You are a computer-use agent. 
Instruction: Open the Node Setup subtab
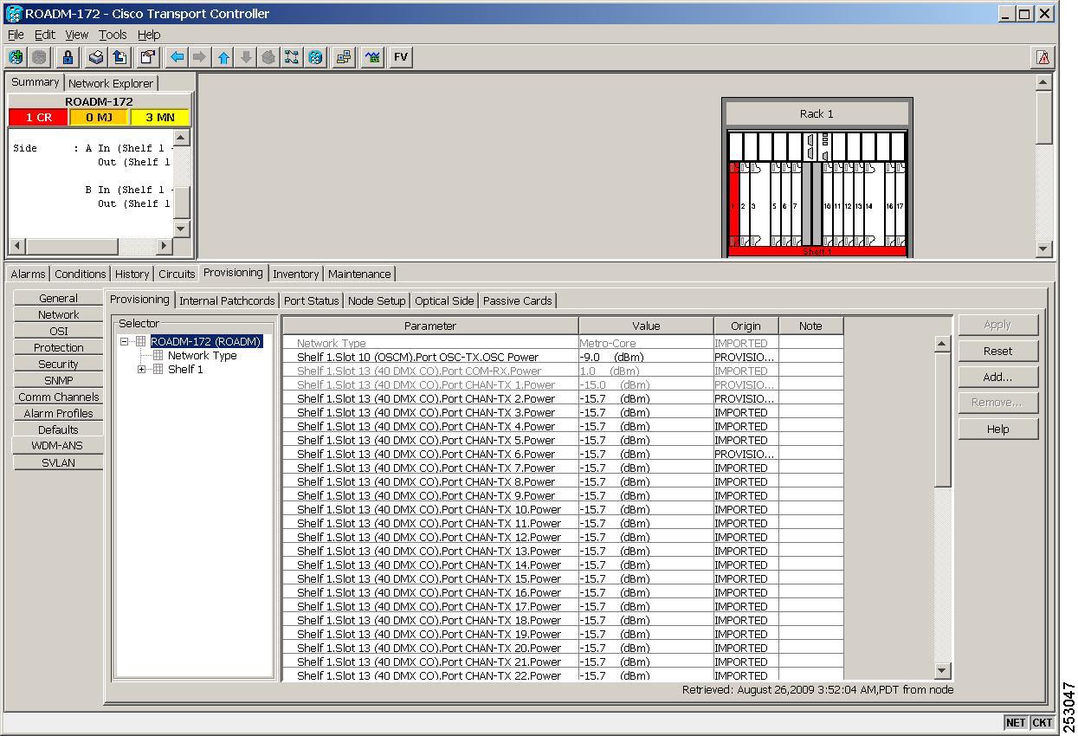click(377, 300)
